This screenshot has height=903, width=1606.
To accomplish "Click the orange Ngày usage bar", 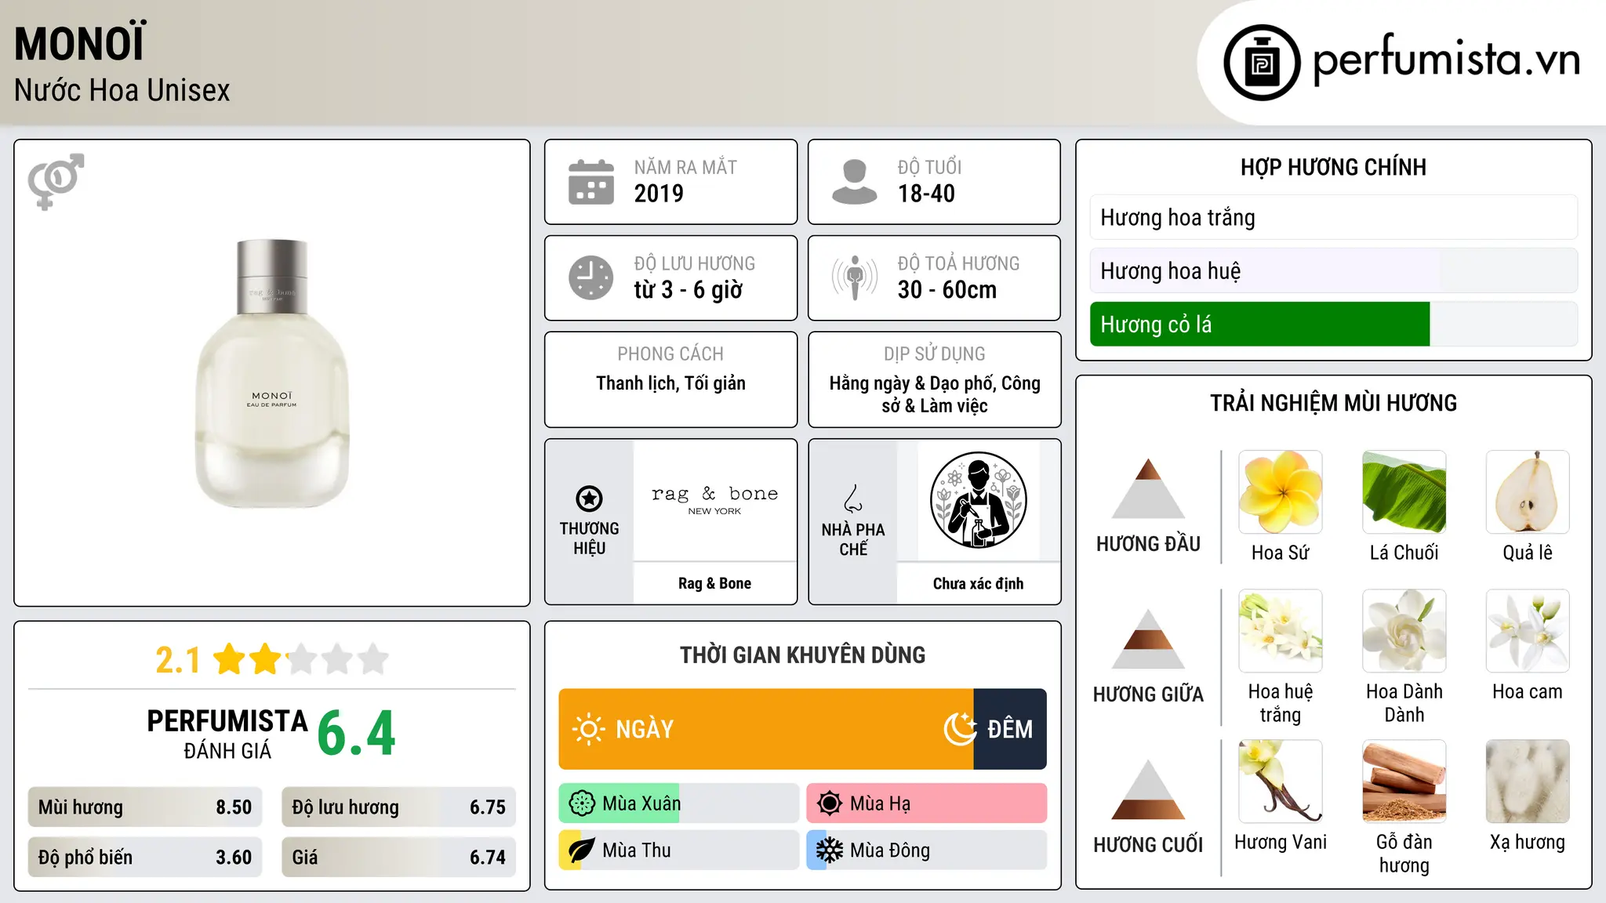I will coord(766,729).
